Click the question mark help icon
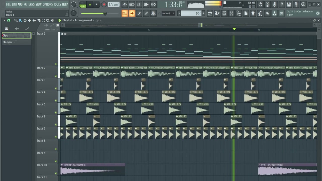 point(282,4)
